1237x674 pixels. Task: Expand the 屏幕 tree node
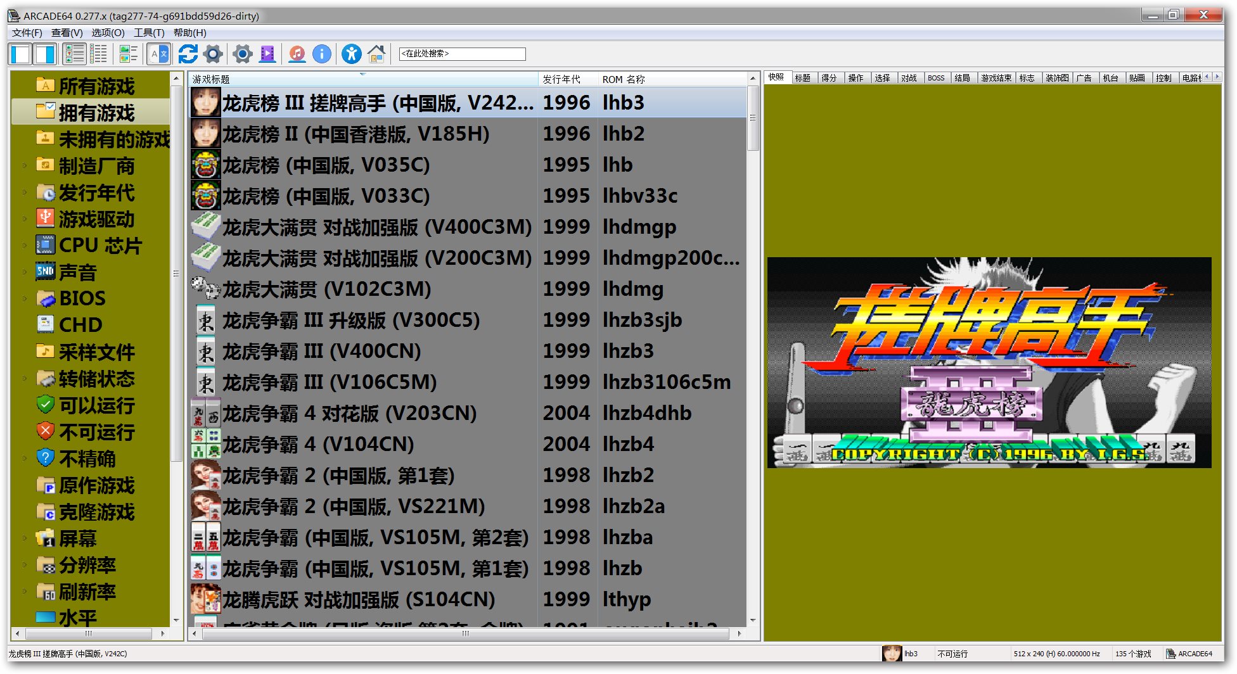coord(25,538)
